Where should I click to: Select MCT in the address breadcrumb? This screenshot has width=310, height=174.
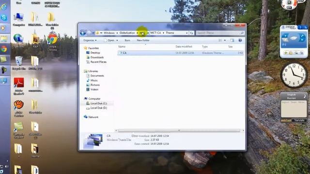click(142, 33)
